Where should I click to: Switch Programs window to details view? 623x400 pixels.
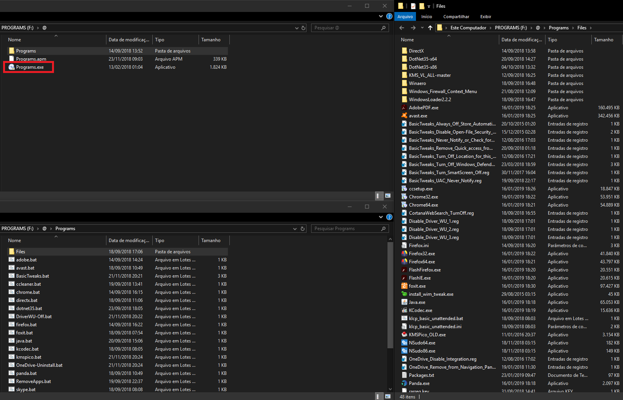coord(379,397)
